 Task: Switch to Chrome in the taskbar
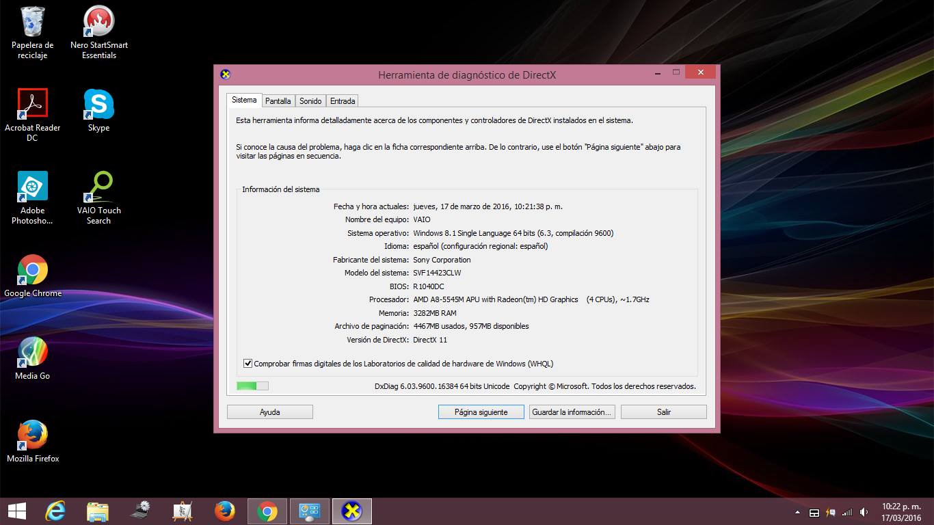[267, 511]
